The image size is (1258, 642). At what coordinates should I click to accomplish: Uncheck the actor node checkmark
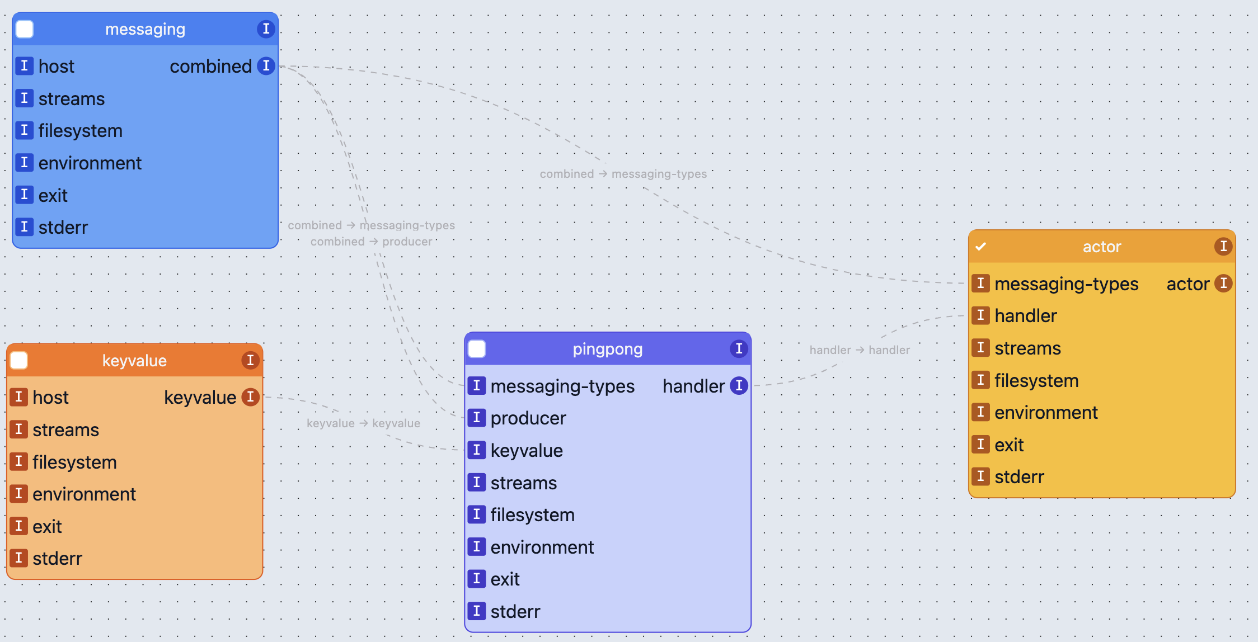[x=981, y=247]
